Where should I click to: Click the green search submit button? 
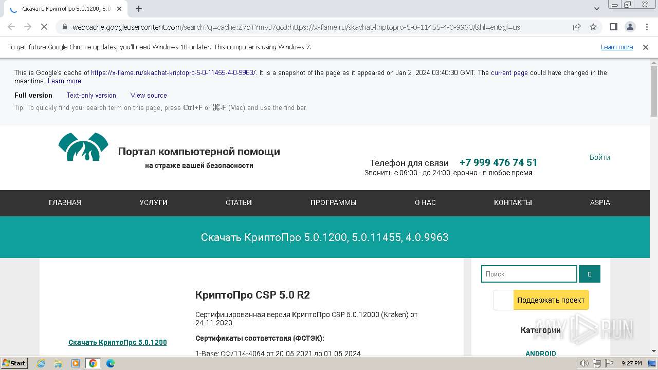pyautogui.click(x=590, y=274)
